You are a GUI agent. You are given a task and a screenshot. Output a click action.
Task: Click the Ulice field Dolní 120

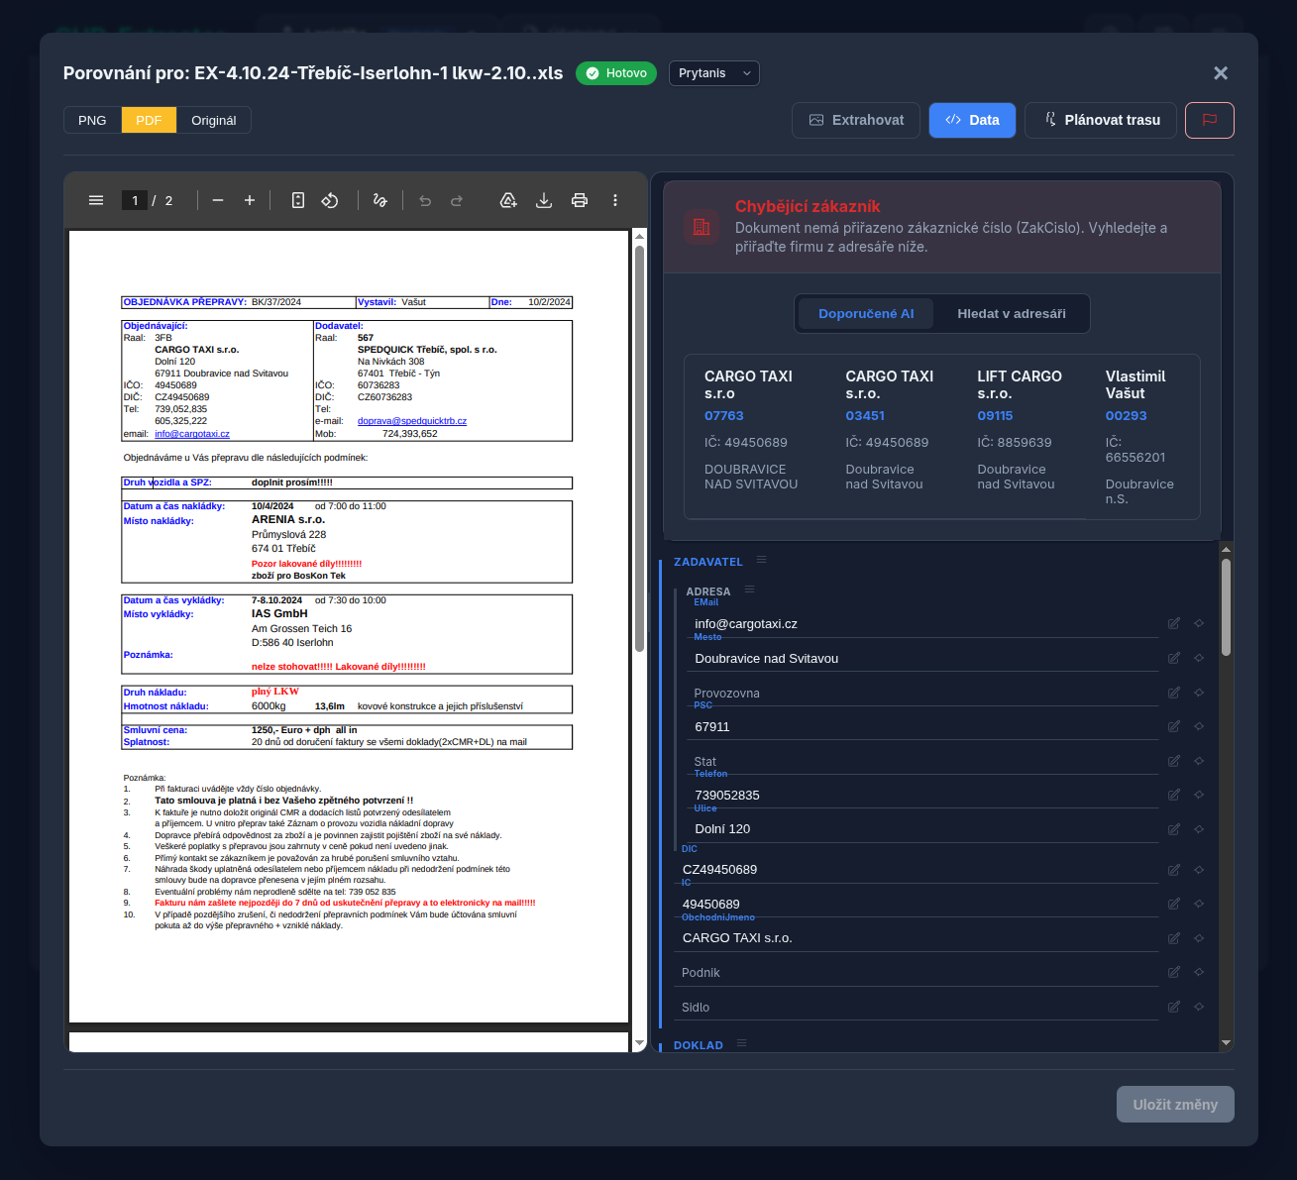tap(922, 829)
